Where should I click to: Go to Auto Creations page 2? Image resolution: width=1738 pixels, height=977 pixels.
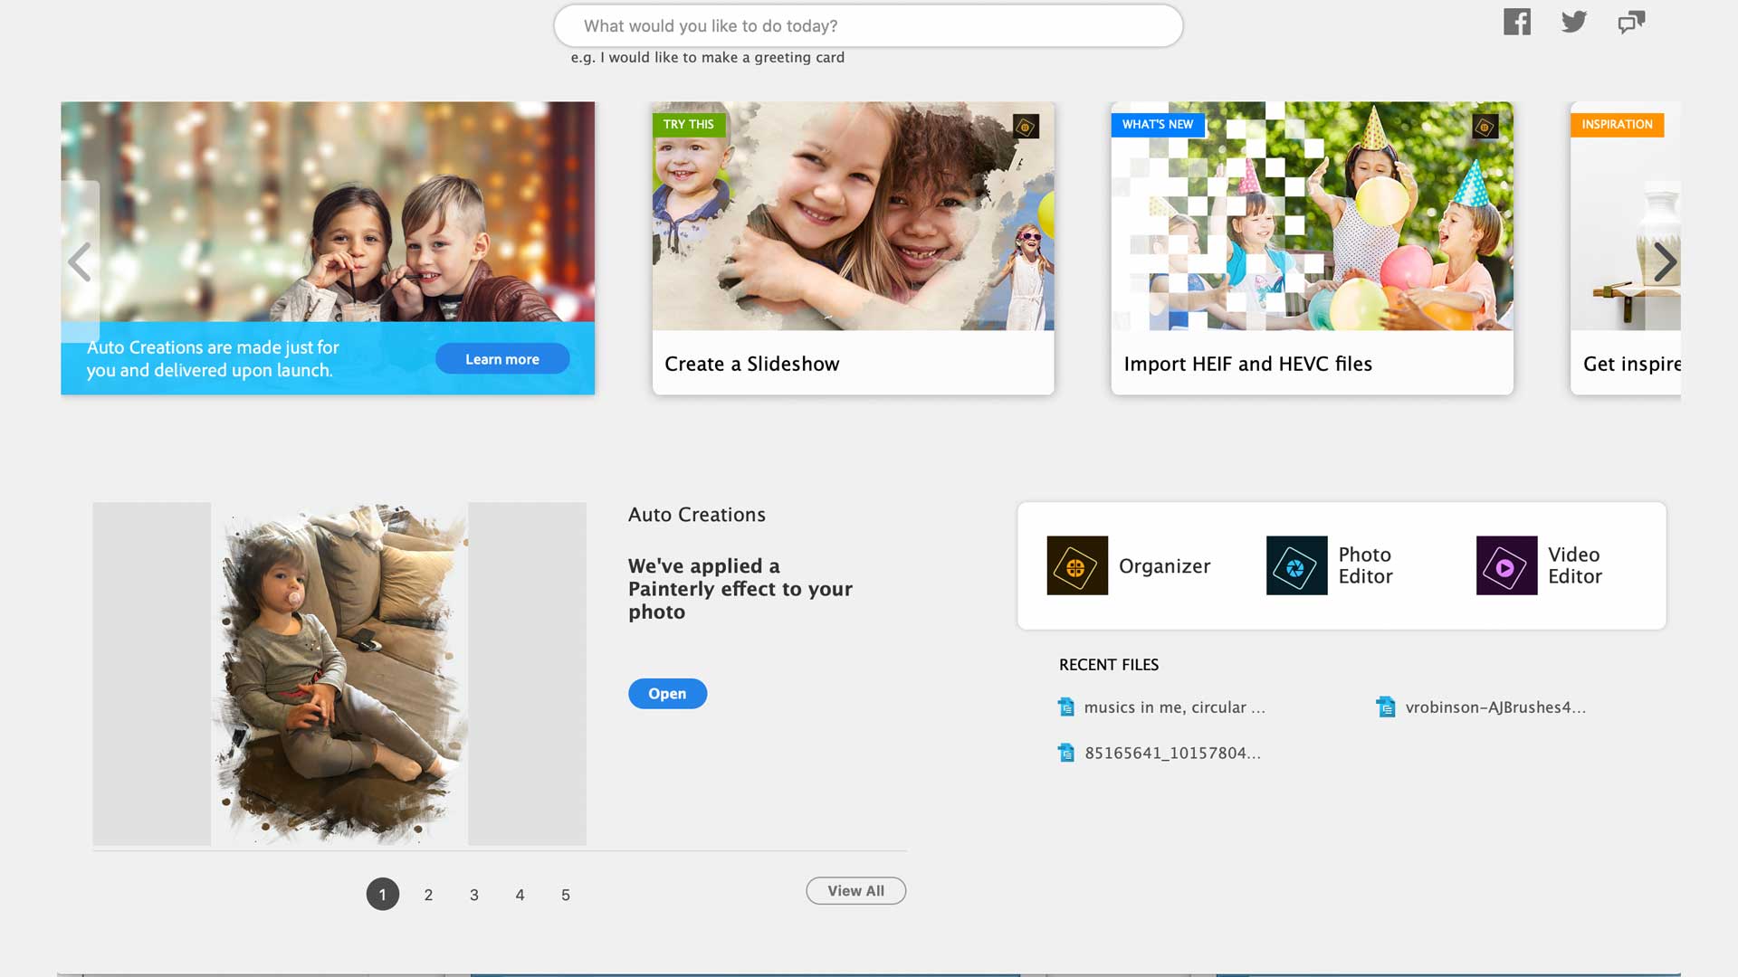point(428,895)
